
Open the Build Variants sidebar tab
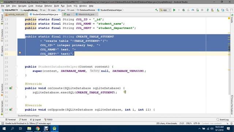pyautogui.click(x=2, y=108)
